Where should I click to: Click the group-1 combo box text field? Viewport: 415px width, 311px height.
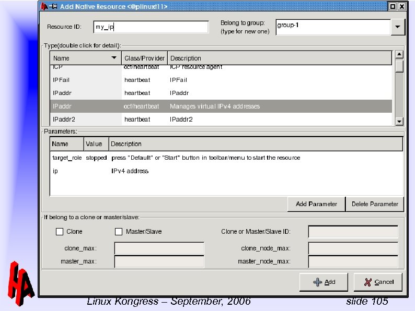pos(333,27)
